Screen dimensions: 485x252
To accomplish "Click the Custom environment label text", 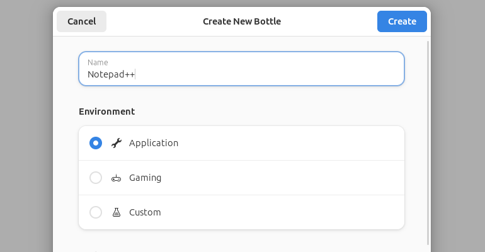I will point(145,212).
